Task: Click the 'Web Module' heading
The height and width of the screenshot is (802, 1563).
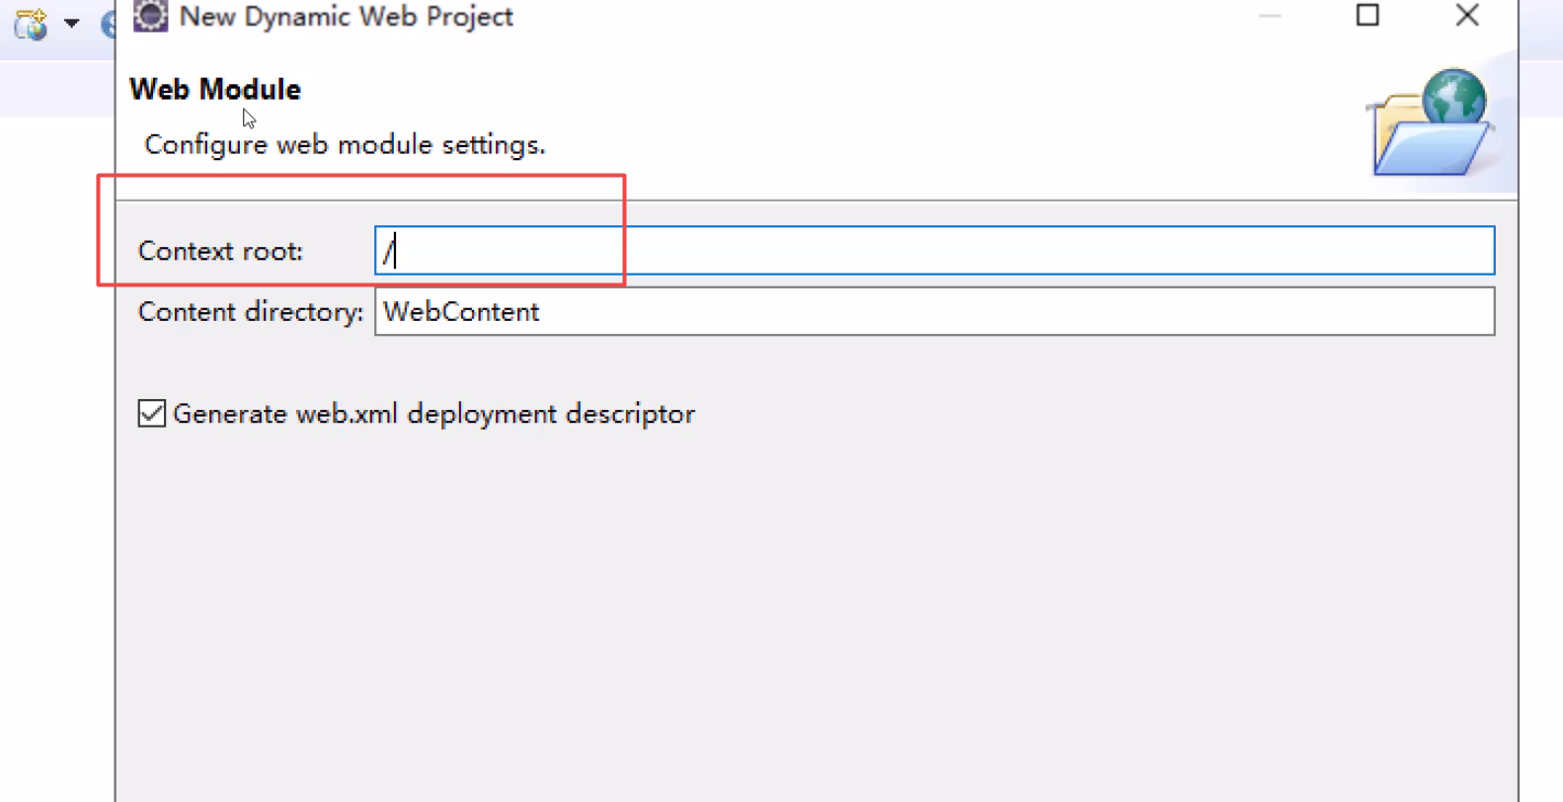Action: 215,90
